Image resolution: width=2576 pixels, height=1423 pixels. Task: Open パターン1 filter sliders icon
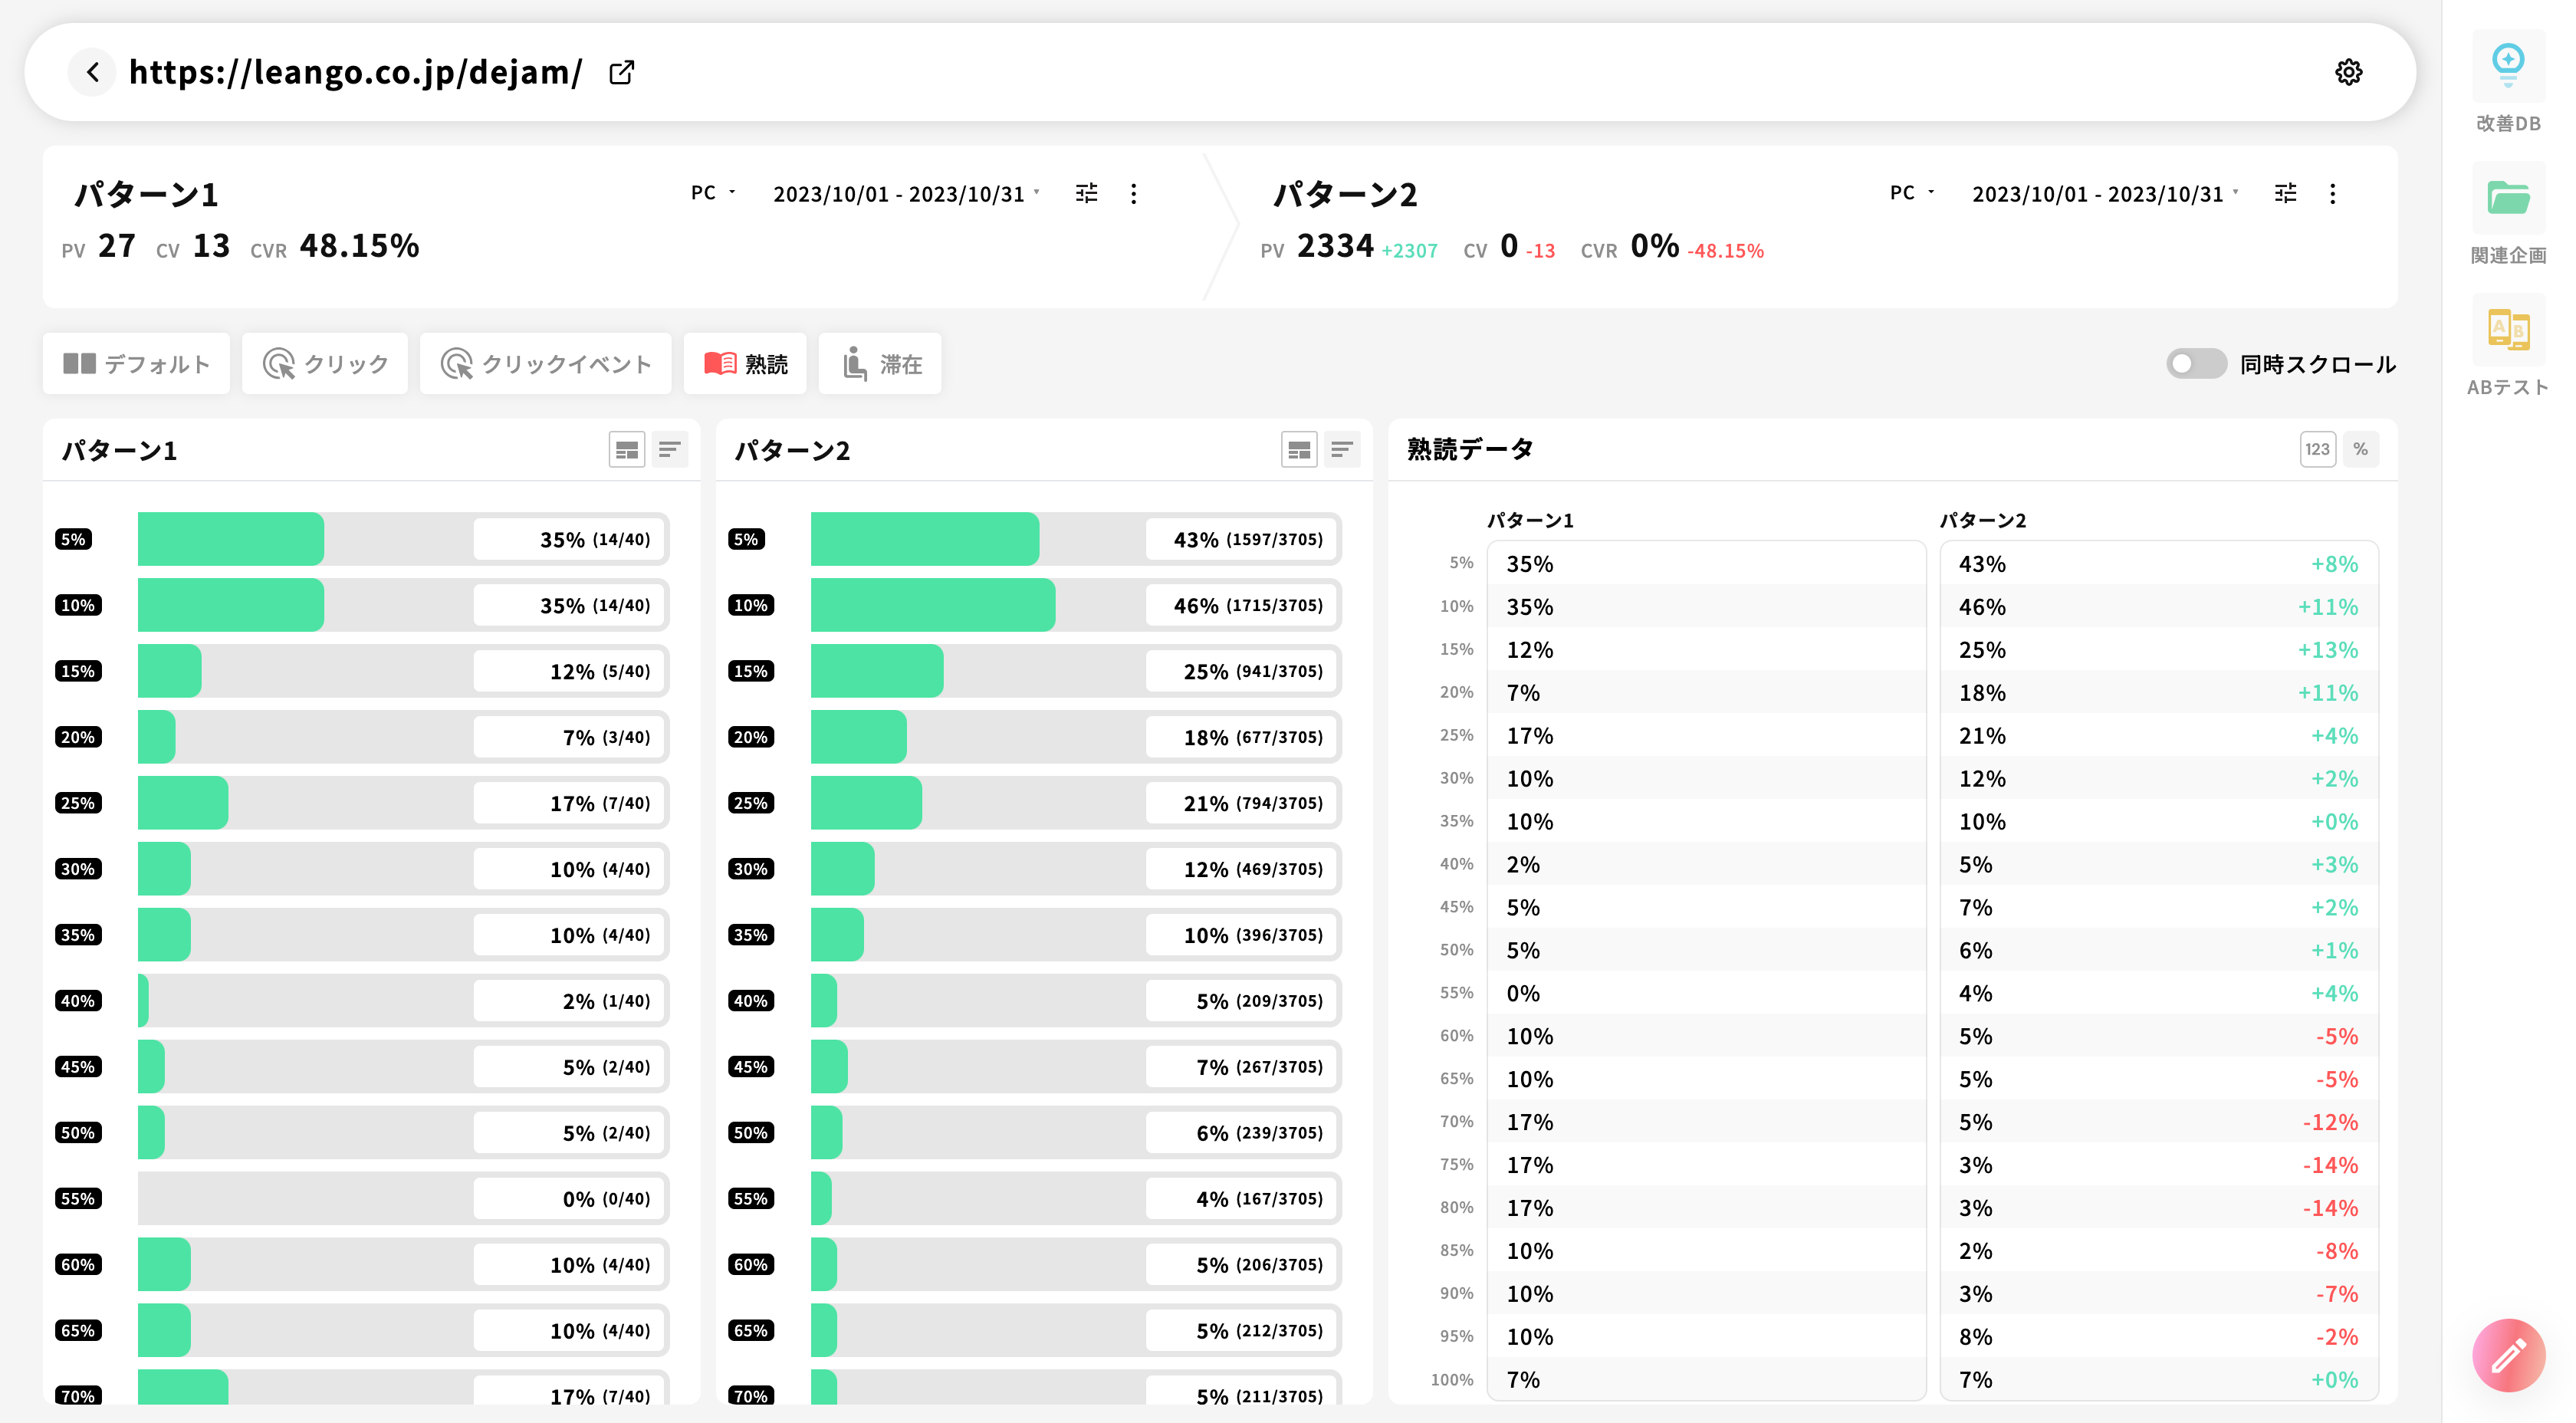coord(1086,193)
